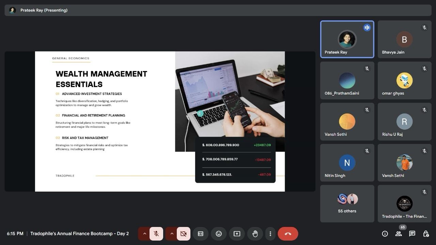The image size is (436, 245).
Task: Open the chat messages panel
Action: (x=412, y=234)
